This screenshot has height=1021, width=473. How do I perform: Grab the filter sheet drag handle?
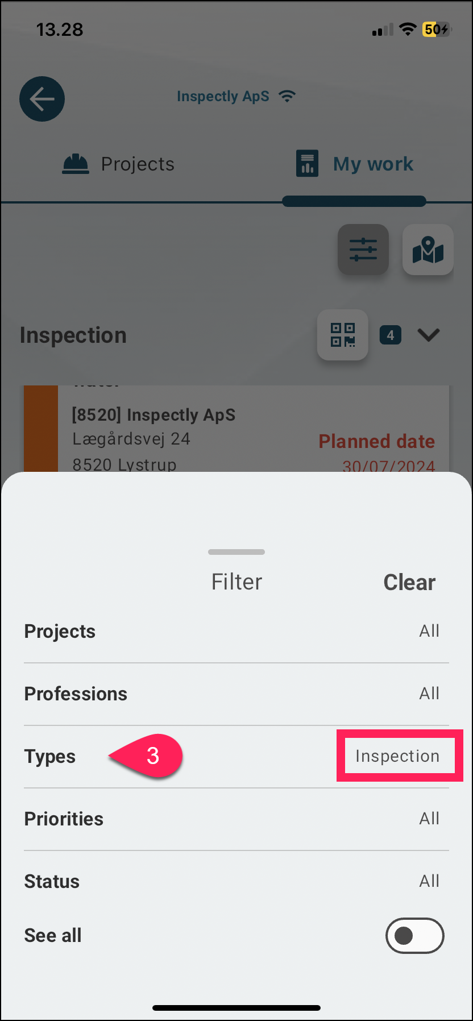[236, 552]
